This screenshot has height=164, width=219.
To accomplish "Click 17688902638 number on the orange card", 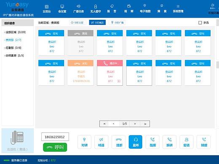I will pos(81,81).
